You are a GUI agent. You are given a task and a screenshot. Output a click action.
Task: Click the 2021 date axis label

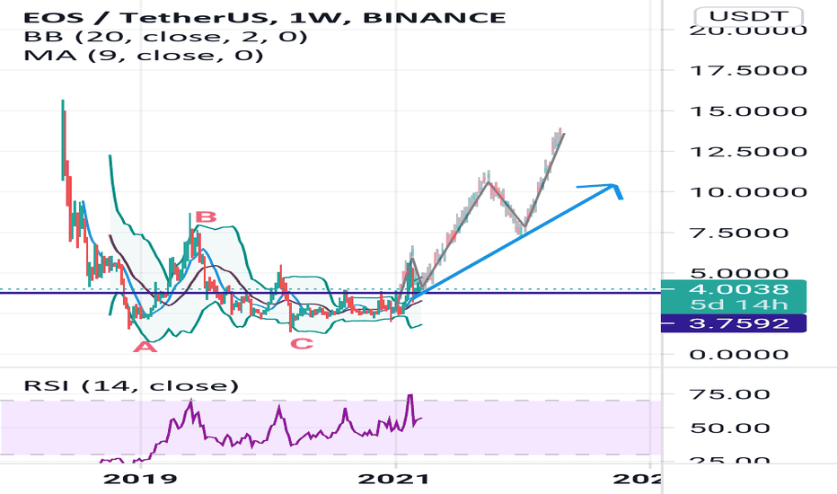[393, 479]
